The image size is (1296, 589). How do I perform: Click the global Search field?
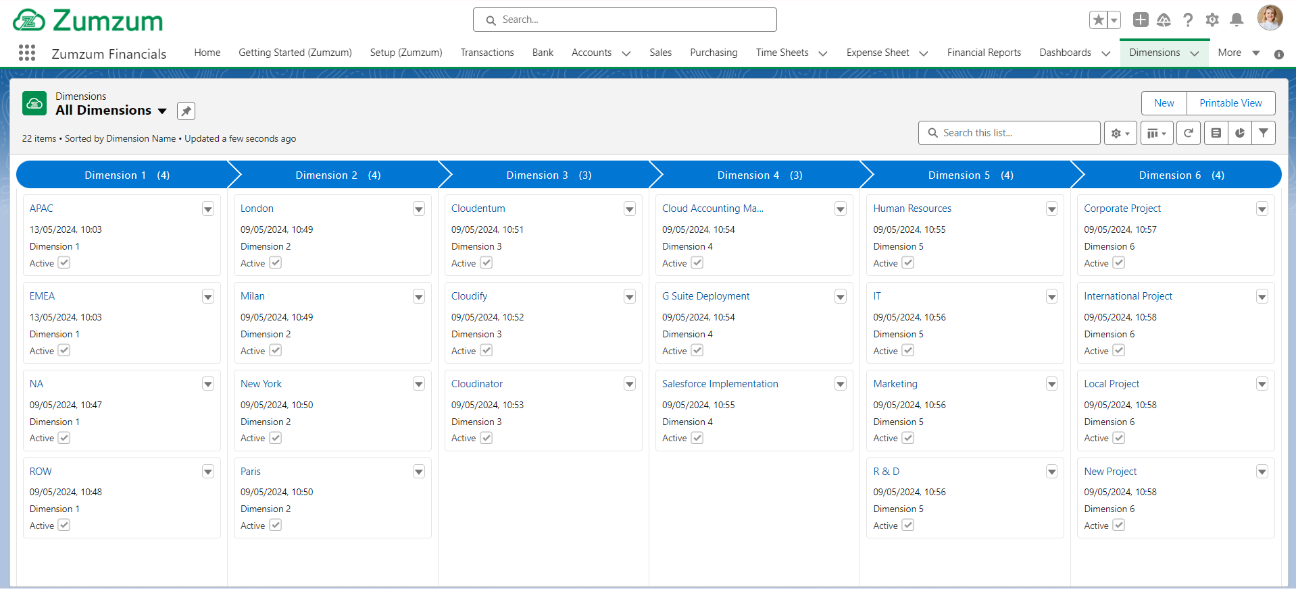(625, 20)
